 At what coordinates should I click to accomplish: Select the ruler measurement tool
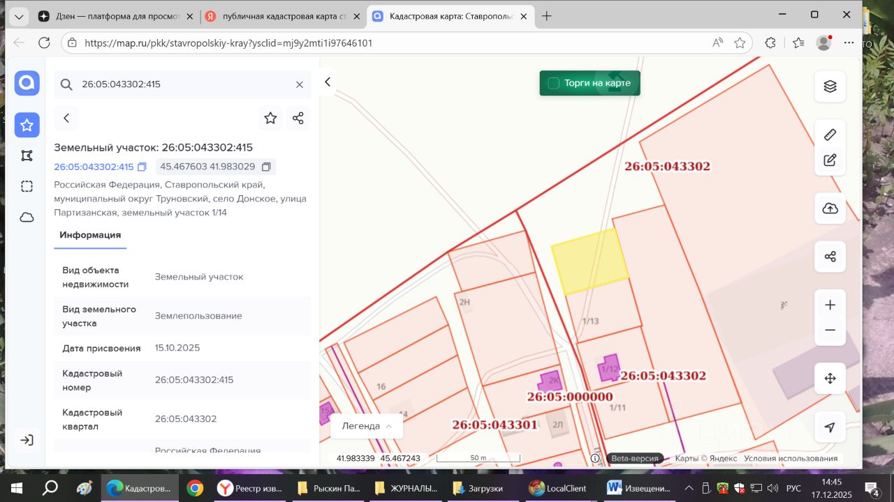830,135
